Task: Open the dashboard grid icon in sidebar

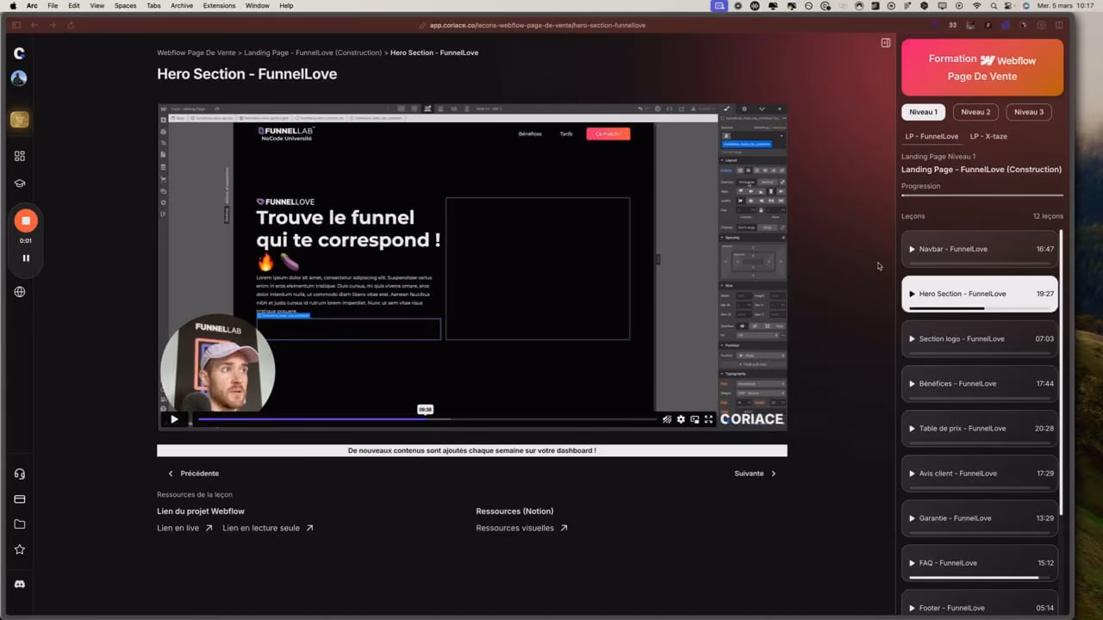Action: click(19, 156)
